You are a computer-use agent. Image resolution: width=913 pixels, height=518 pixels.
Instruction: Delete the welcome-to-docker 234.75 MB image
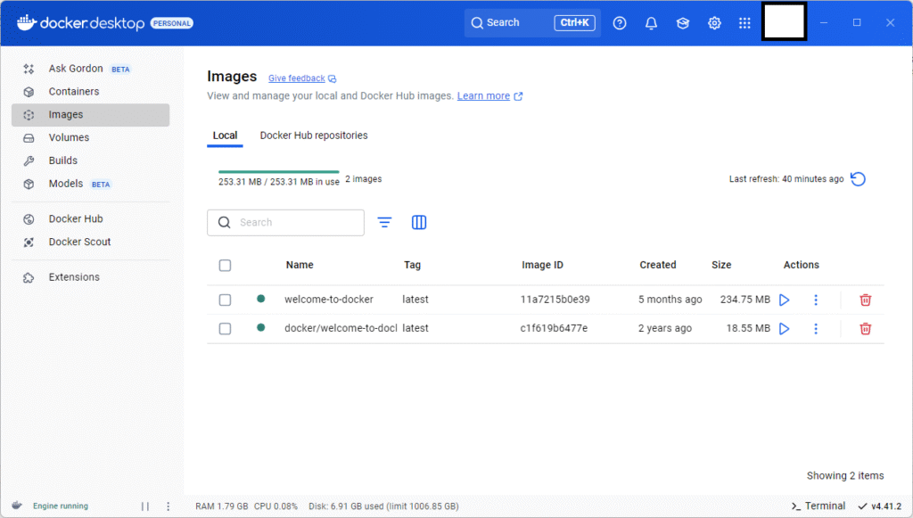(865, 300)
